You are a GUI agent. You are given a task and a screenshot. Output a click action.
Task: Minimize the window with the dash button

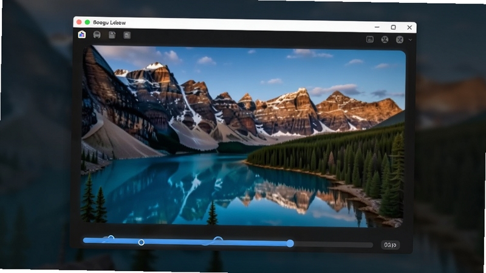click(377, 27)
